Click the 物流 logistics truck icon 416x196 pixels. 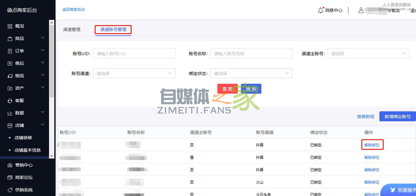pos(10,76)
